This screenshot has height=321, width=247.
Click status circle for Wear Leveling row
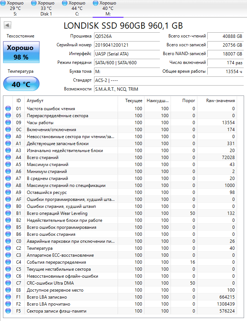coord(8,213)
